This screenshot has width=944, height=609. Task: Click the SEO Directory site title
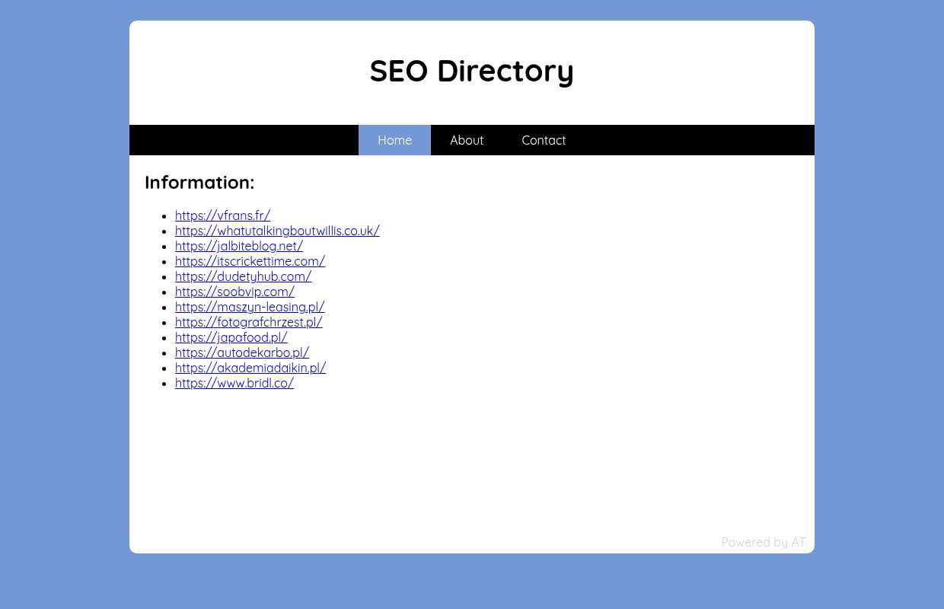click(x=471, y=70)
